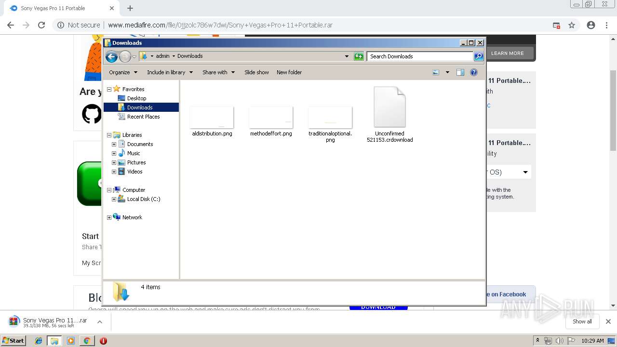Click the mediafire URL in address bar
This screenshot has height=347, width=617.
220,25
